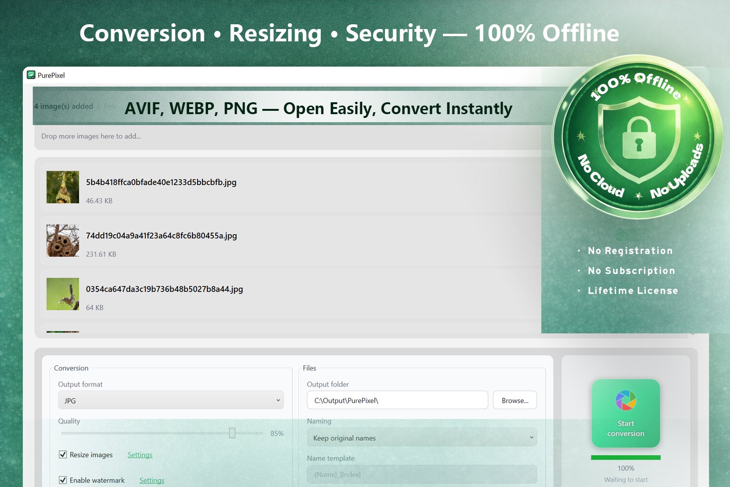Click the thumbnail of 74dd19c04a9a41f23a64c8fc6b80455a.jpg
The width and height of the screenshot is (730, 487).
63,241
